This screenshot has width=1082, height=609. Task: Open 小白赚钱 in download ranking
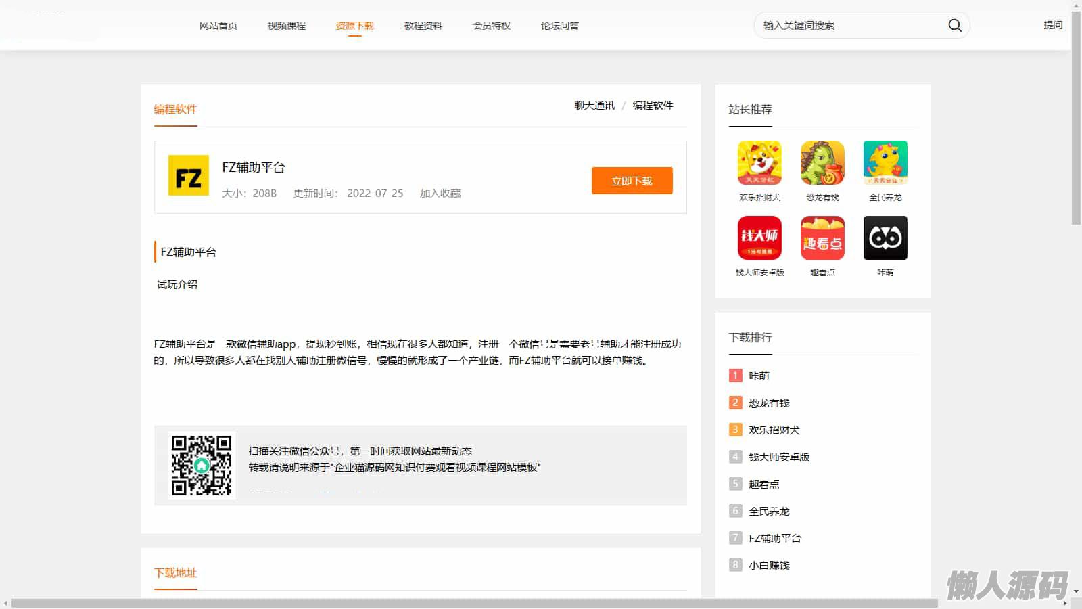point(769,566)
